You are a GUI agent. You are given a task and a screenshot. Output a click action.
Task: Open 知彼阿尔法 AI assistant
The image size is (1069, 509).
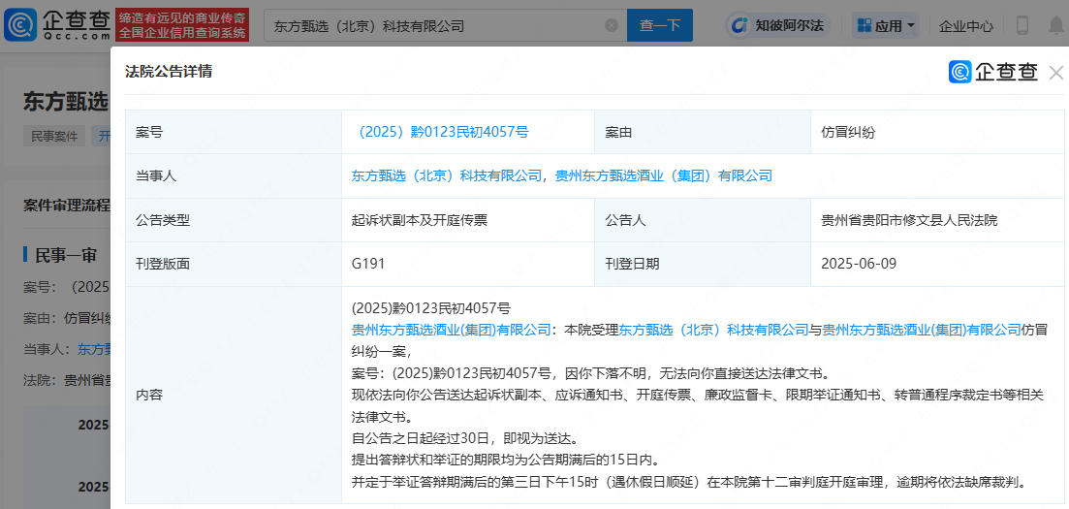tap(779, 26)
